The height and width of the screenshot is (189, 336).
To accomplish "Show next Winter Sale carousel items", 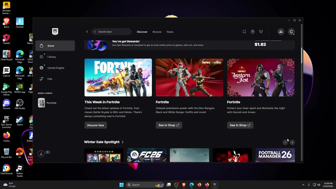I will 292,142.
